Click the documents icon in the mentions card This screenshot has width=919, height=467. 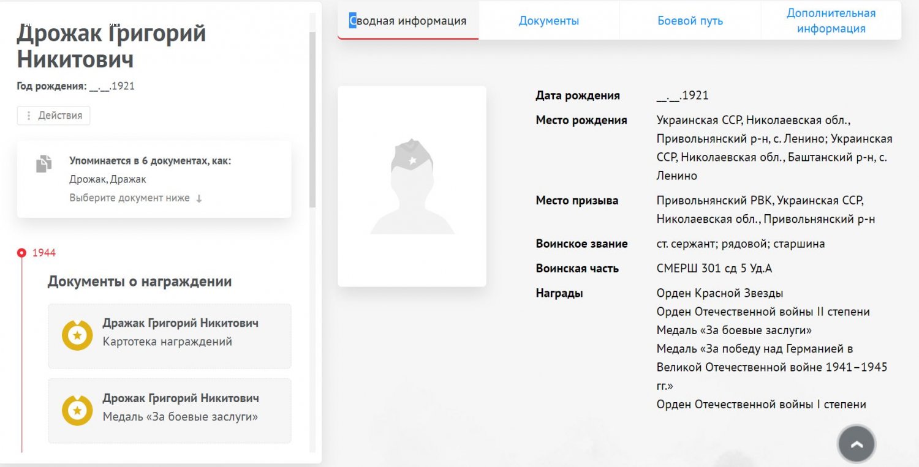43,164
